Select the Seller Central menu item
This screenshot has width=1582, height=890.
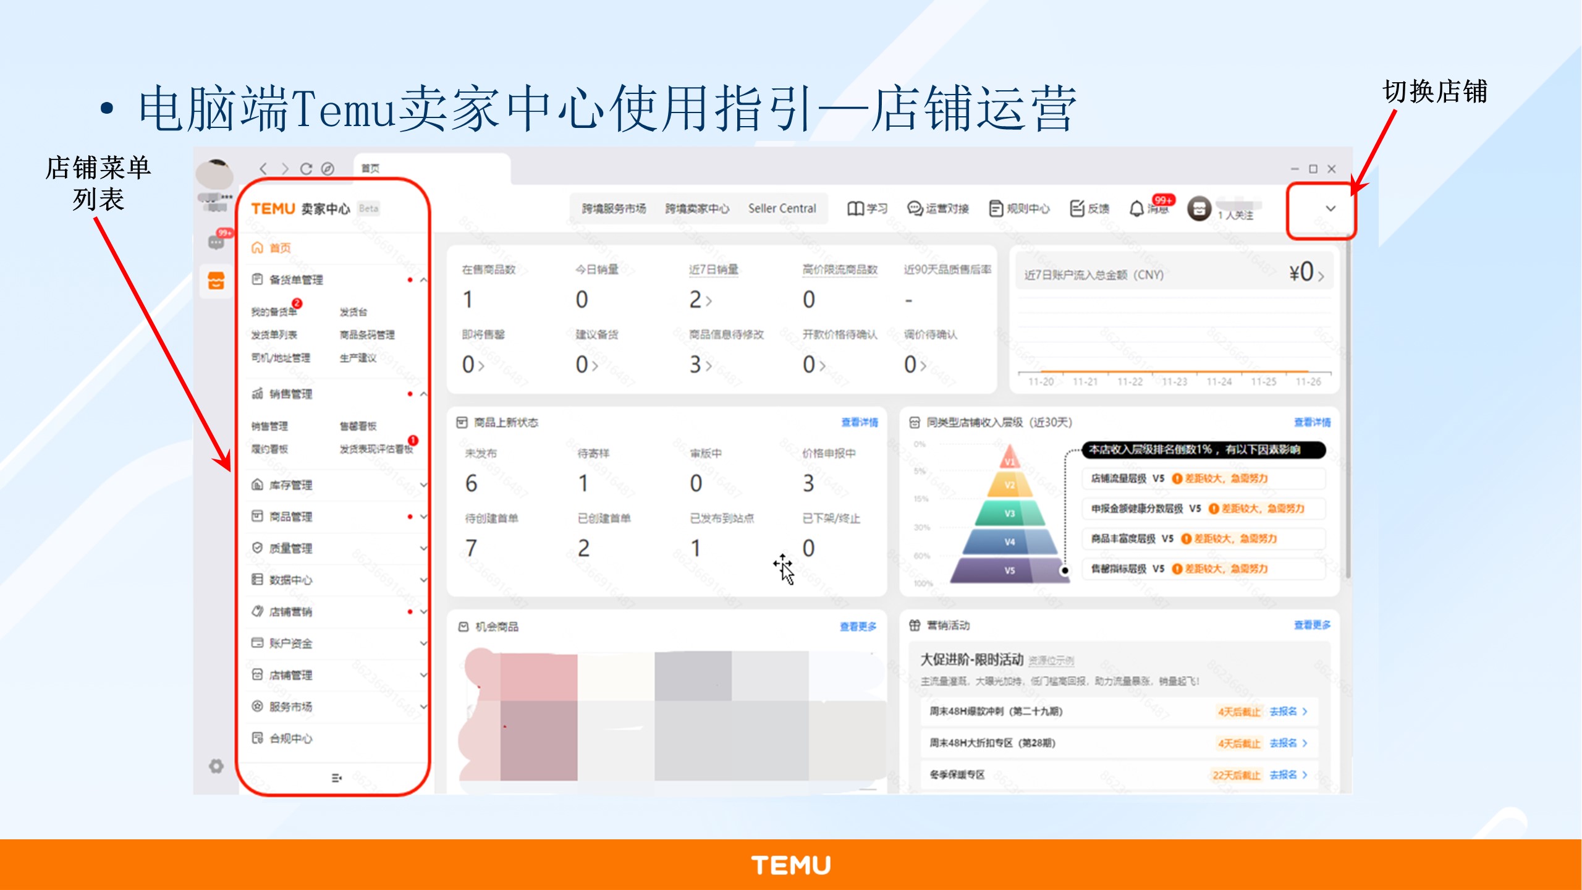click(782, 208)
